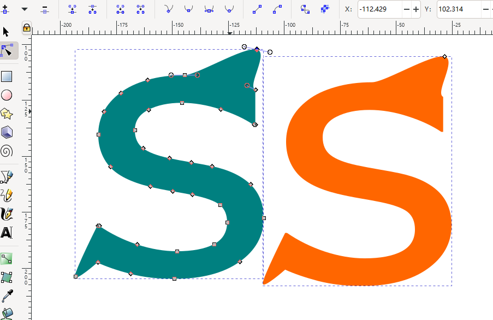Select the 3D Box tool
Viewport: 493px width, 320px height.
pyautogui.click(x=7, y=132)
